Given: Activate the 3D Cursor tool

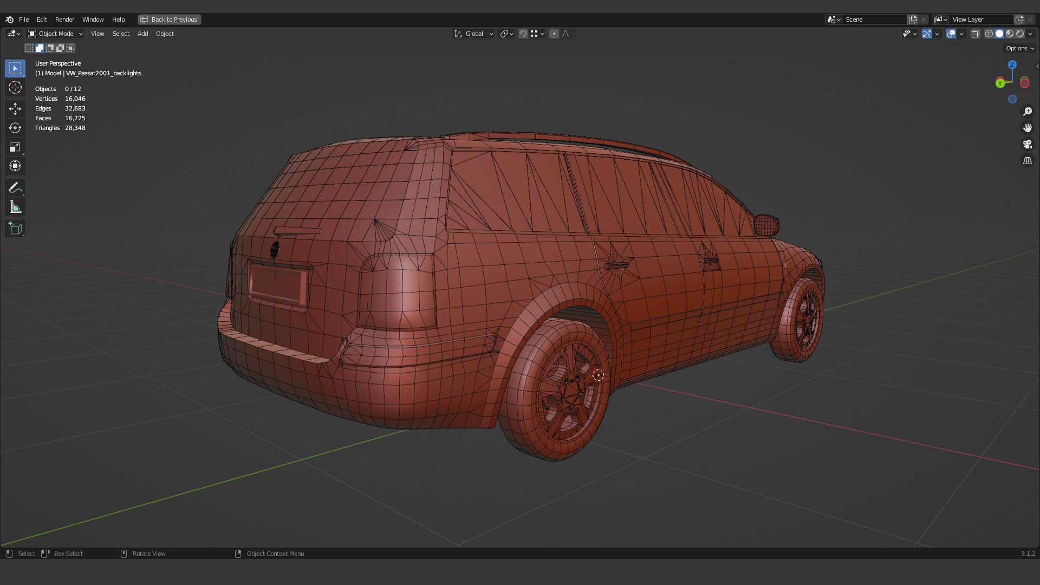Looking at the screenshot, I should click(15, 87).
